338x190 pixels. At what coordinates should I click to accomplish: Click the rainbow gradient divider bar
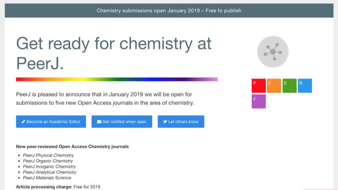point(117,79)
